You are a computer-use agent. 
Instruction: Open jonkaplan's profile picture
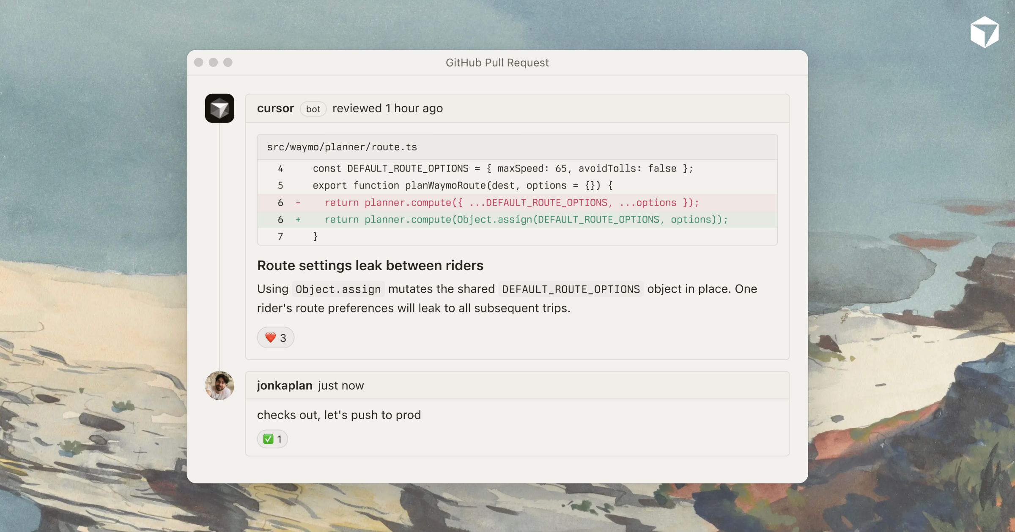point(219,385)
